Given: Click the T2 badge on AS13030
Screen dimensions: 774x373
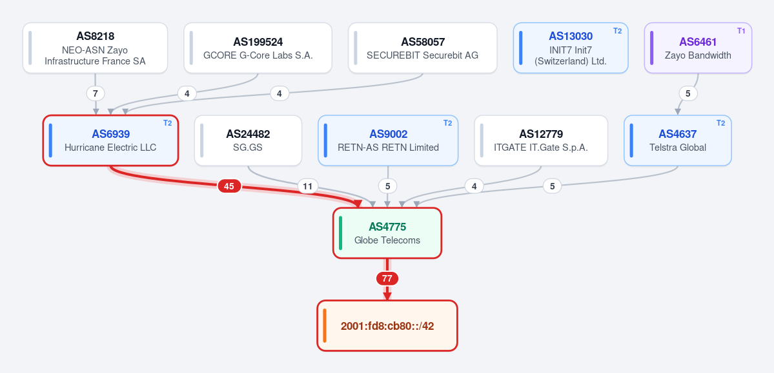Looking at the screenshot, I should click(x=617, y=30).
